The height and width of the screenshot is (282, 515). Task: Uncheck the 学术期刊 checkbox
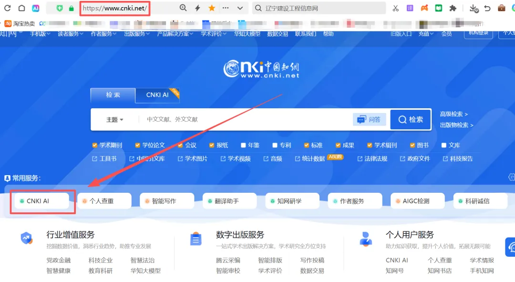point(94,145)
